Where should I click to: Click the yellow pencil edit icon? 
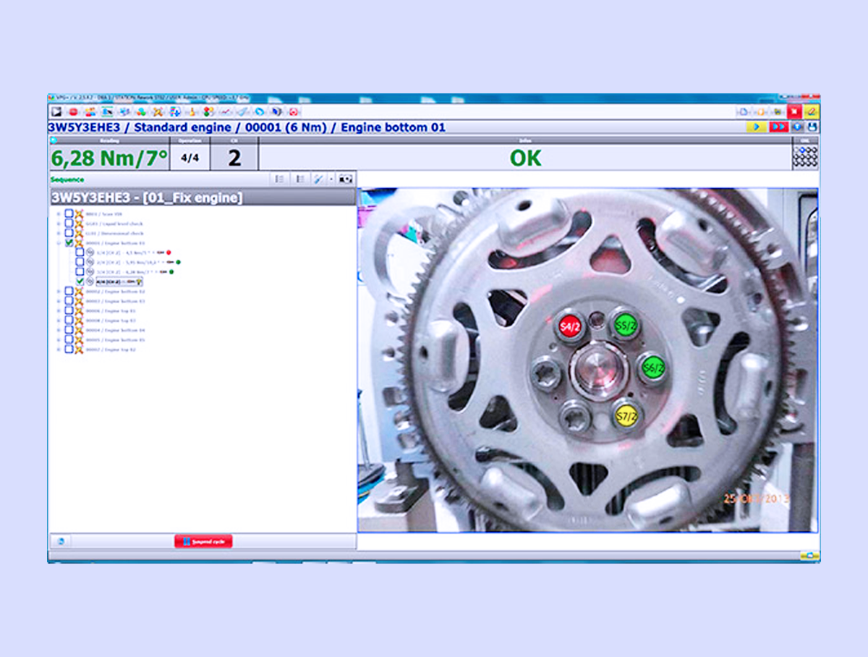(x=812, y=111)
